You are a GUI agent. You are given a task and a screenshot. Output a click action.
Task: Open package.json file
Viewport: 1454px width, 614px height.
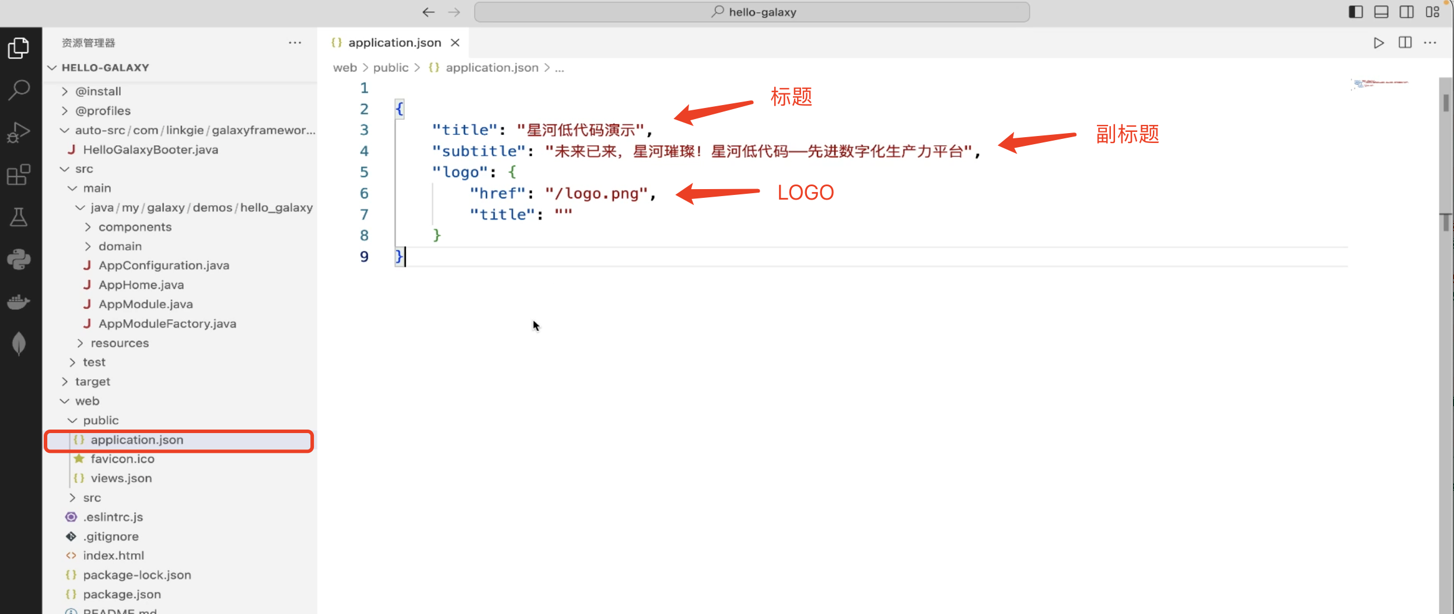[x=180, y=594]
